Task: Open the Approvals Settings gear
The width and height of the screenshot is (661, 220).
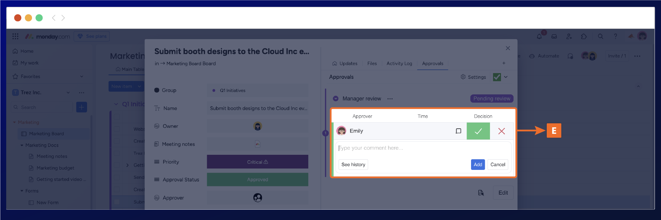Action: tap(473, 77)
